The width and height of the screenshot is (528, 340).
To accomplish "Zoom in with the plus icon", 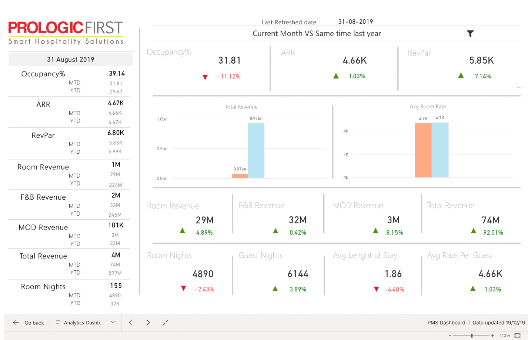I will (x=492, y=336).
